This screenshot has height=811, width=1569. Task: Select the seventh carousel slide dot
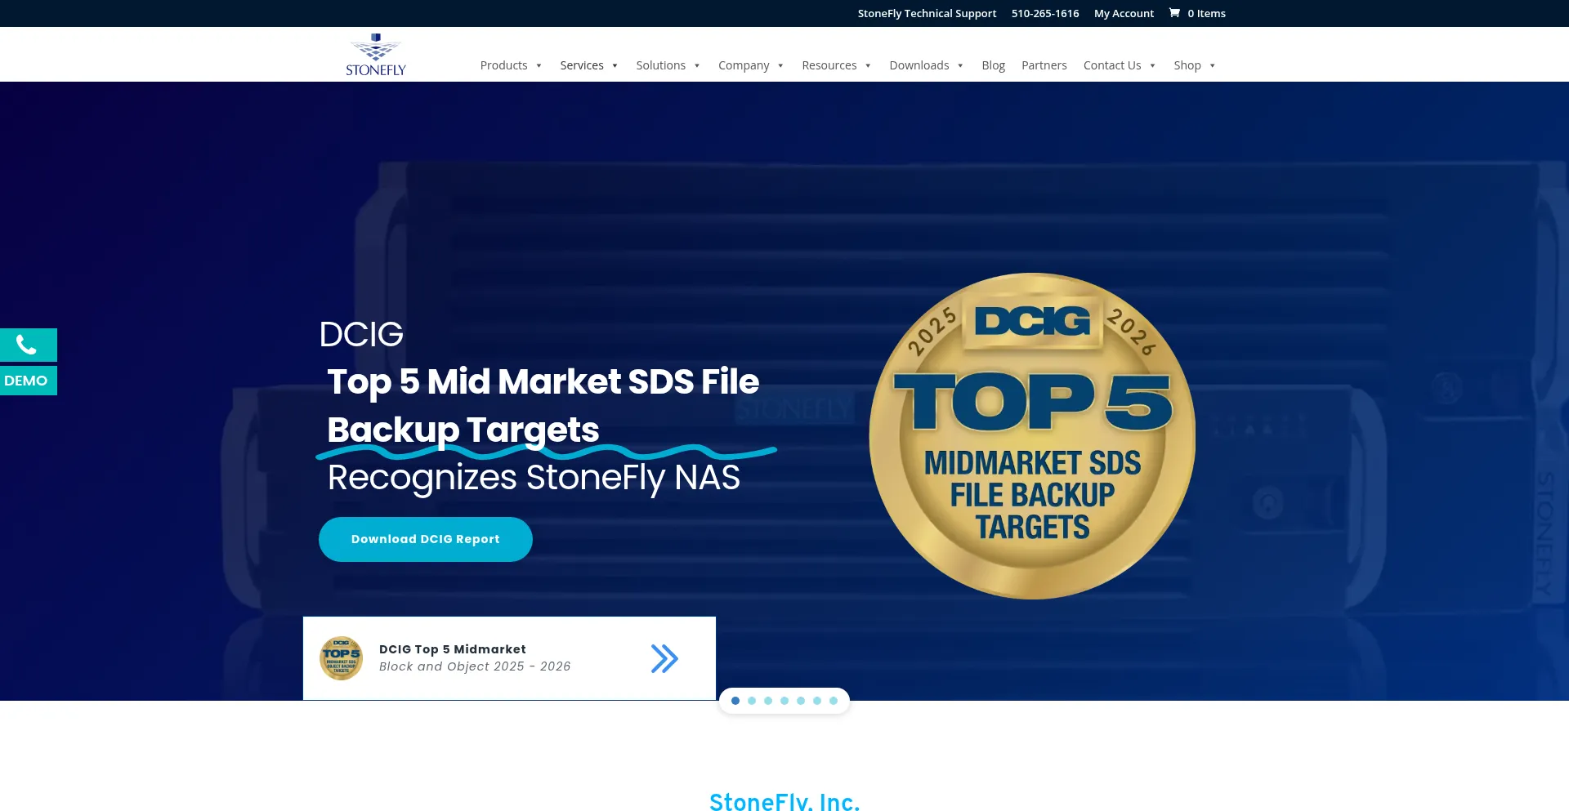tap(834, 701)
